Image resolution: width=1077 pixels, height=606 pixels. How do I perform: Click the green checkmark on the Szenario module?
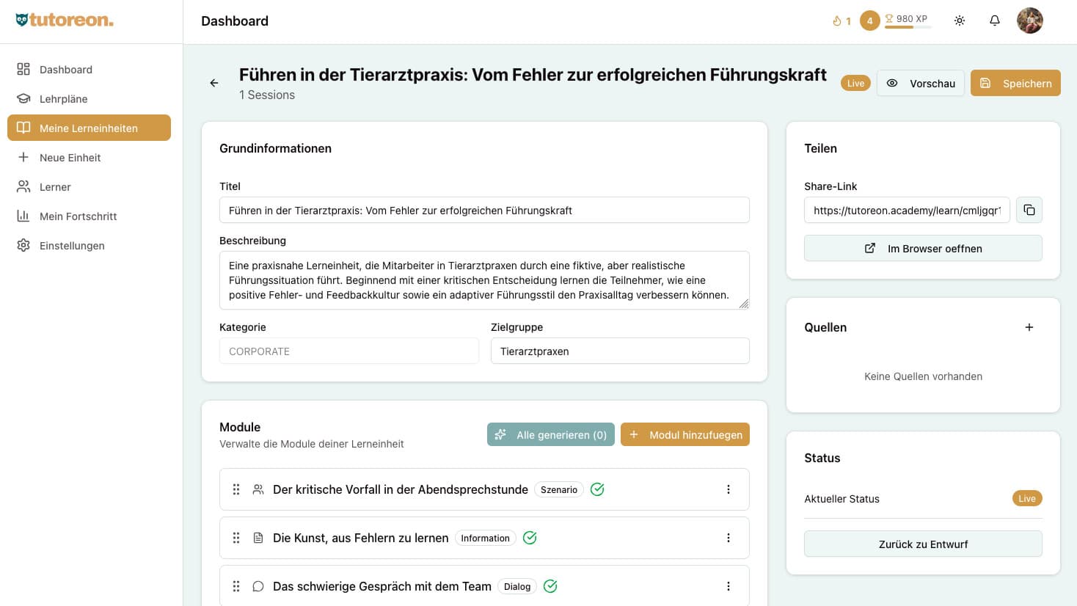[x=597, y=489]
